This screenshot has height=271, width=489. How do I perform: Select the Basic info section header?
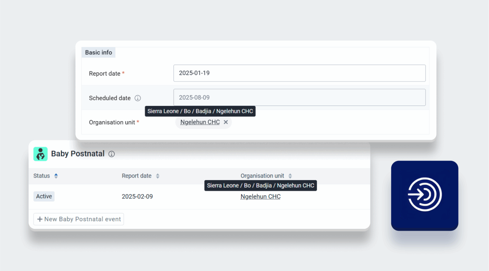(98, 52)
